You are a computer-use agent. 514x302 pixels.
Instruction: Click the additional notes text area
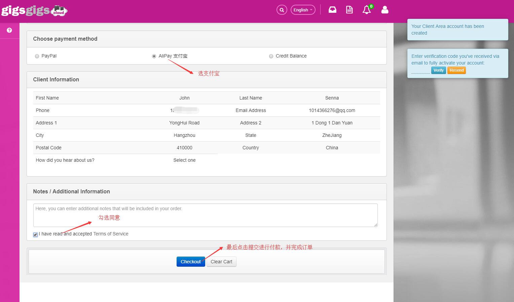[205, 215]
